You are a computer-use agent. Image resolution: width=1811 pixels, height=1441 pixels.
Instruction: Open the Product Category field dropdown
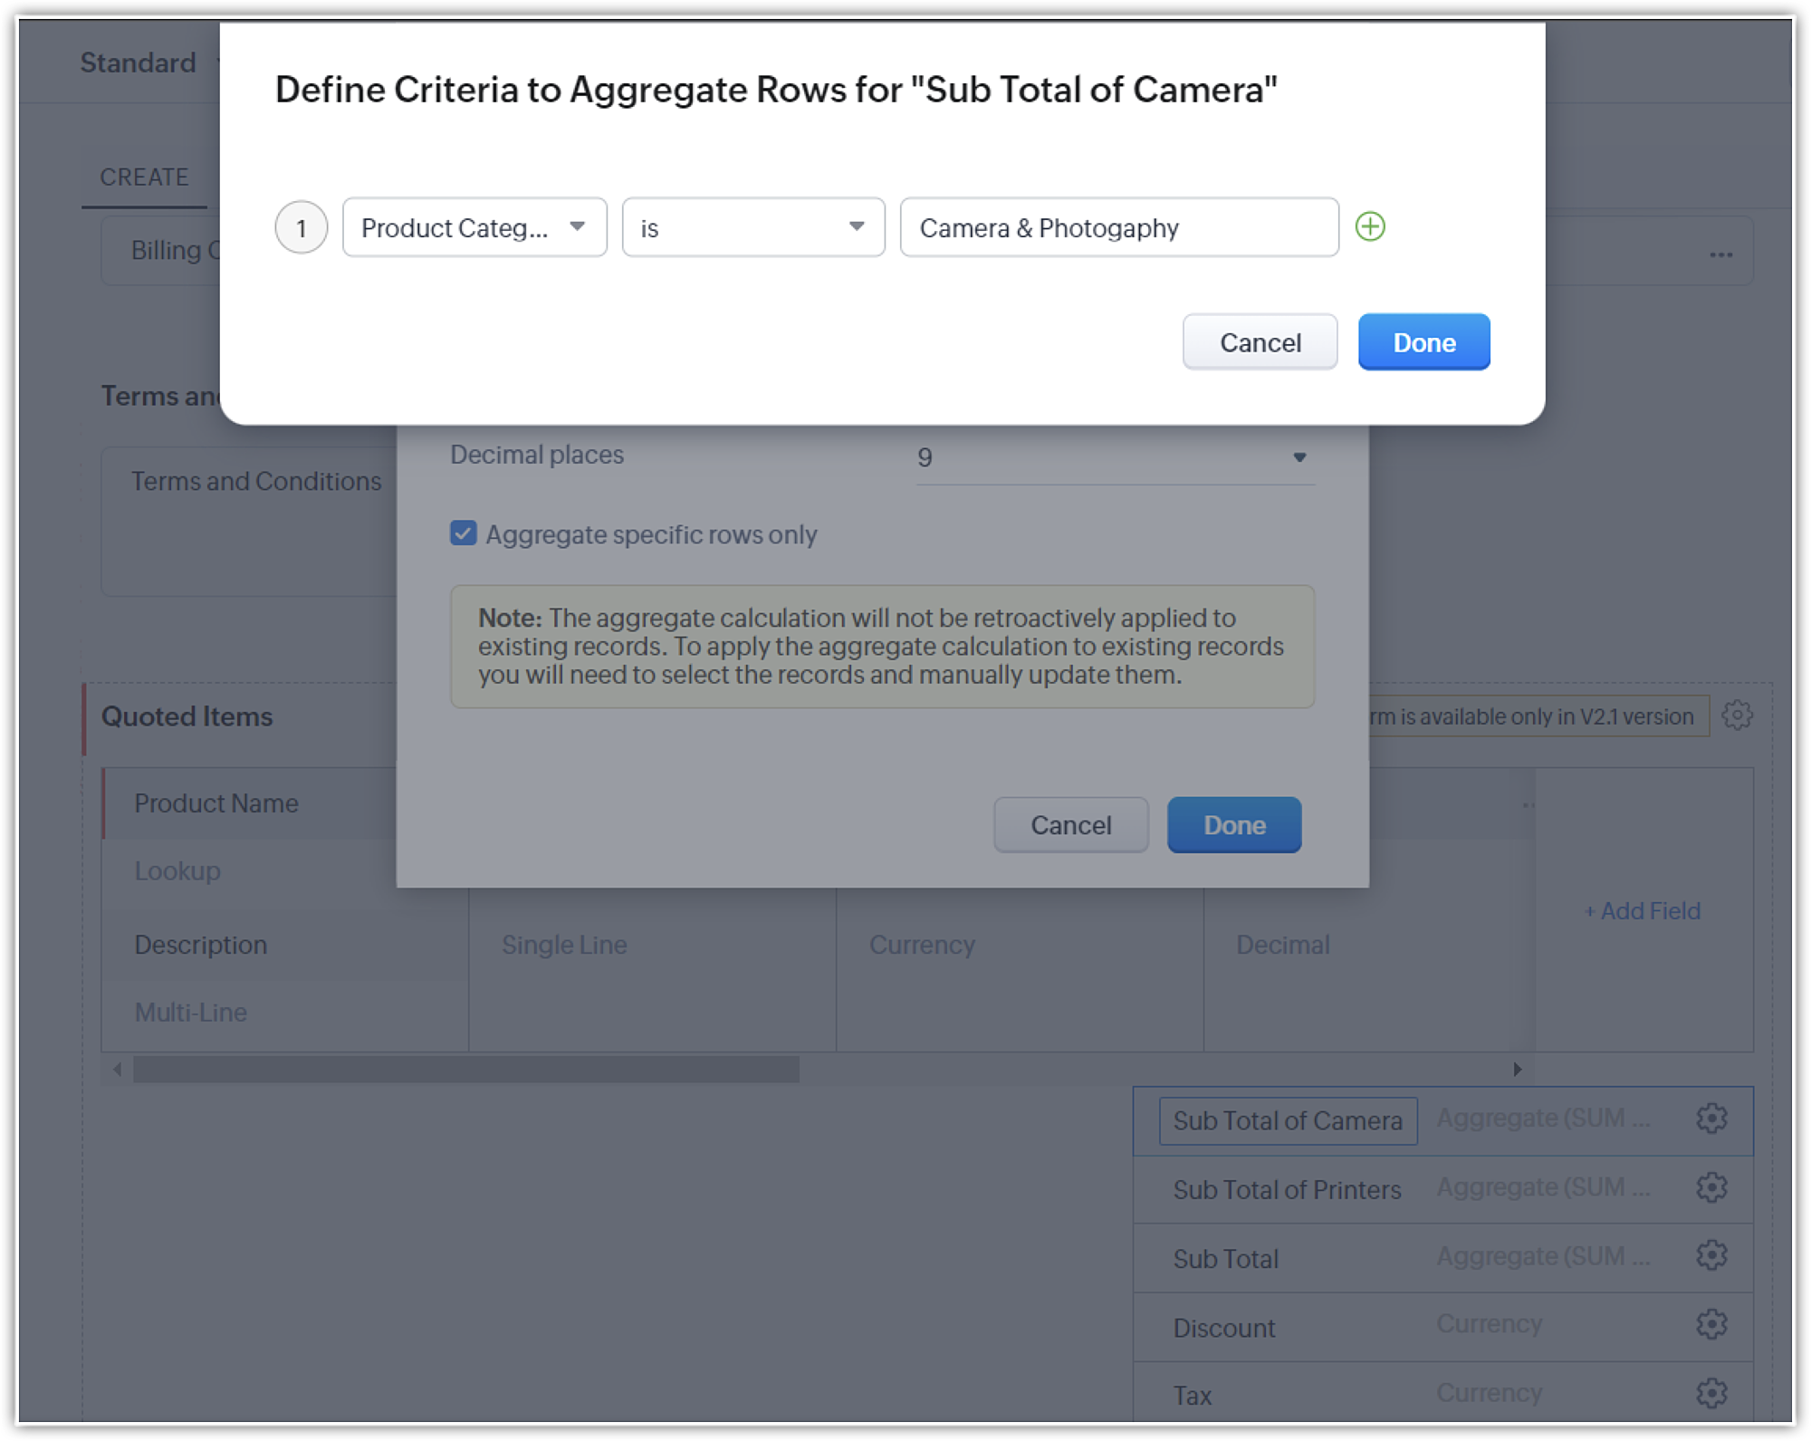point(474,227)
